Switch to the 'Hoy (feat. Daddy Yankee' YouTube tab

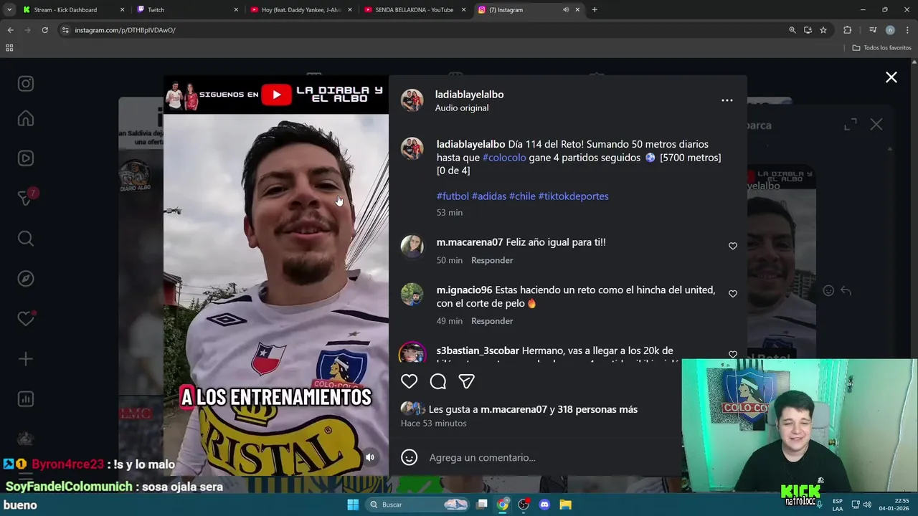click(302, 10)
